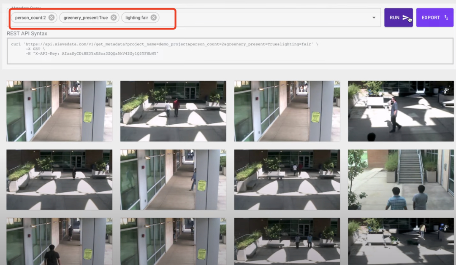Click the RUN button
The image size is (456, 265).
[399, 17]
